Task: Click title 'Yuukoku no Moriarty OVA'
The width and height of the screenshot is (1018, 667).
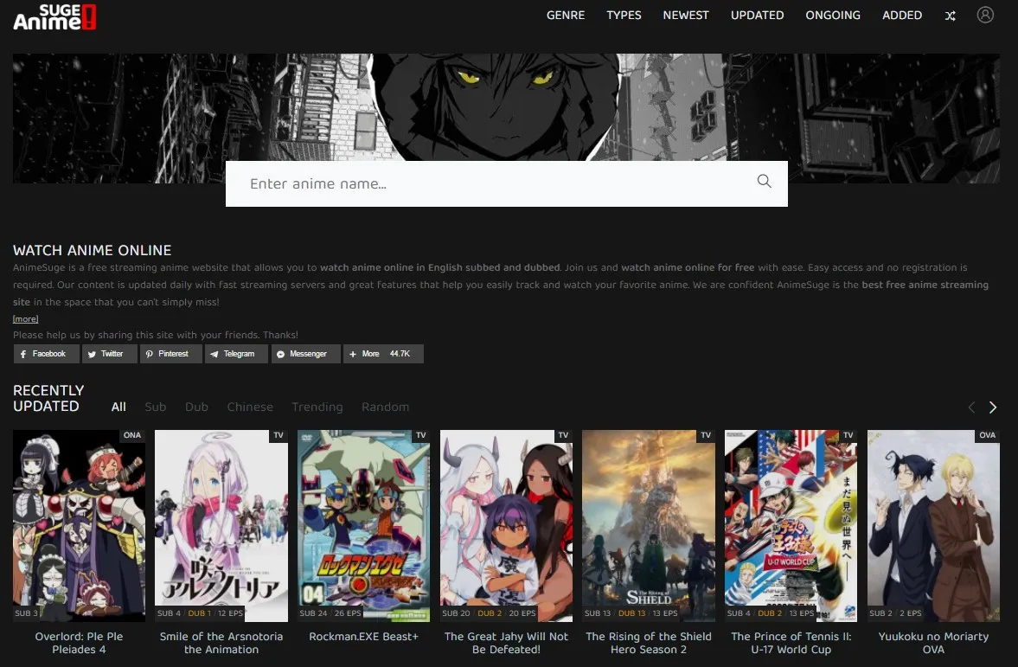Action: tap(933, 643)
